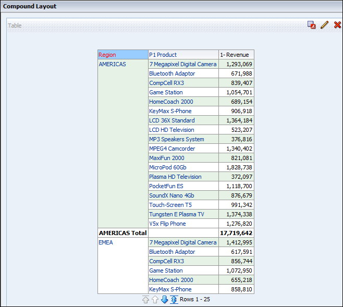Click revenue value 1,276,820
This screenshot has height=307, width=343.
pyautogui.click(x=239, y=224)
